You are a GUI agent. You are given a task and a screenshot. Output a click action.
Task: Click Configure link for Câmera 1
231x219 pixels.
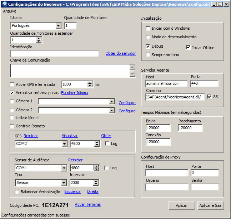[127, 103]
